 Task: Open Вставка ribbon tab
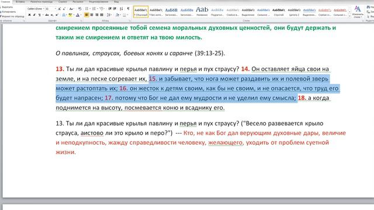pyautogui.click(x=20, y=2)
